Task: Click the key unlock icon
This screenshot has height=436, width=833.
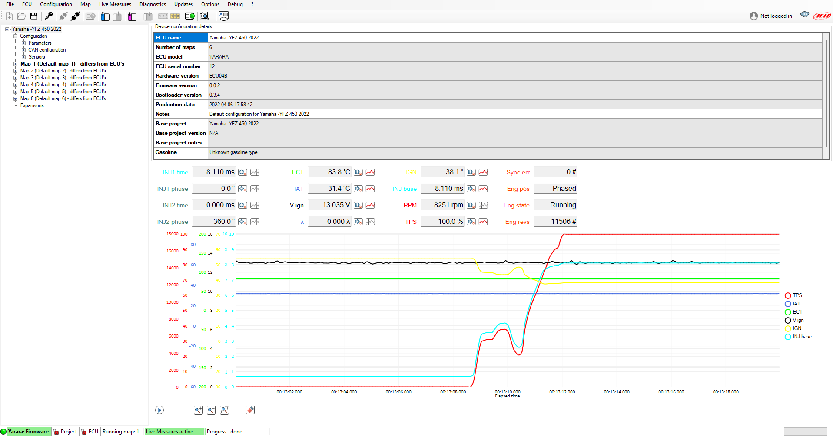Action: point(49,16)
